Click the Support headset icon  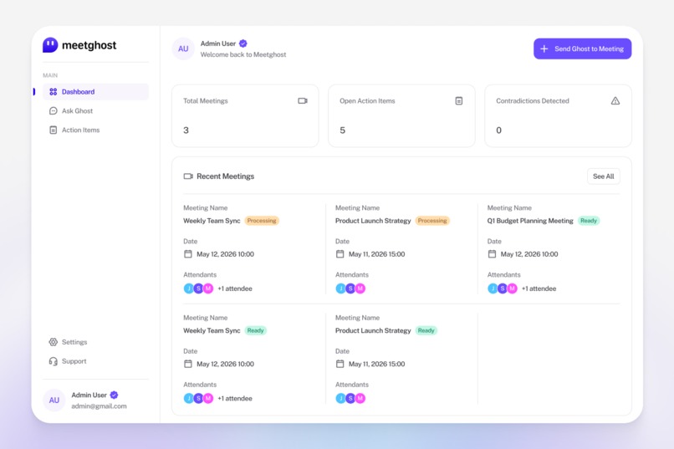pyautogui.click(x=53, y=361)
